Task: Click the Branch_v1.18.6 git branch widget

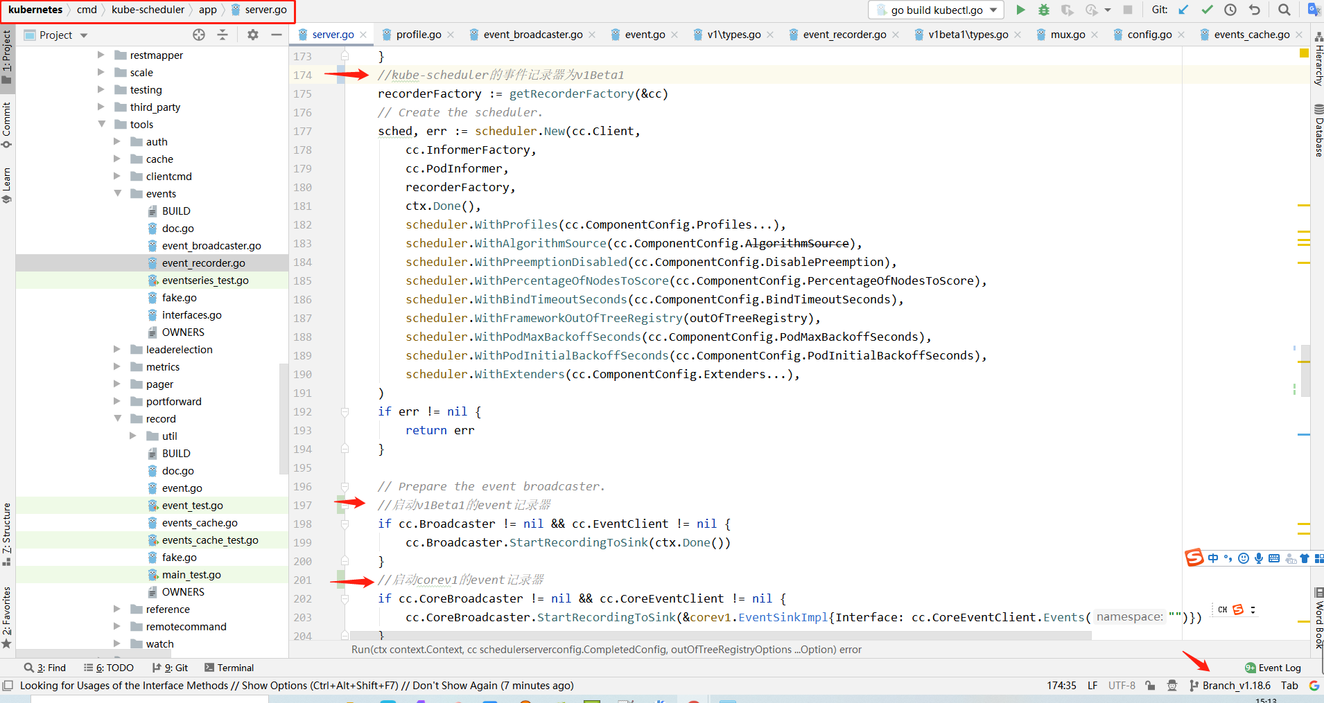Action: (1230, 686)
